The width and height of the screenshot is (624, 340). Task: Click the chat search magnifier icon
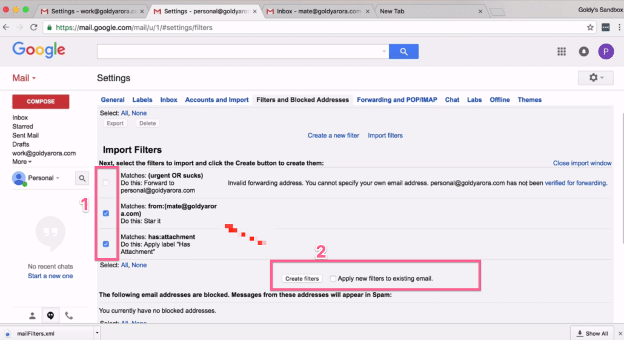[x=82, y=178]
